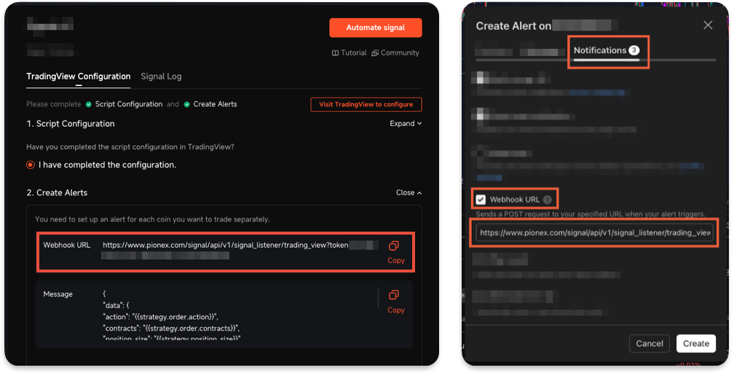Click the Automate signal button

376,28
